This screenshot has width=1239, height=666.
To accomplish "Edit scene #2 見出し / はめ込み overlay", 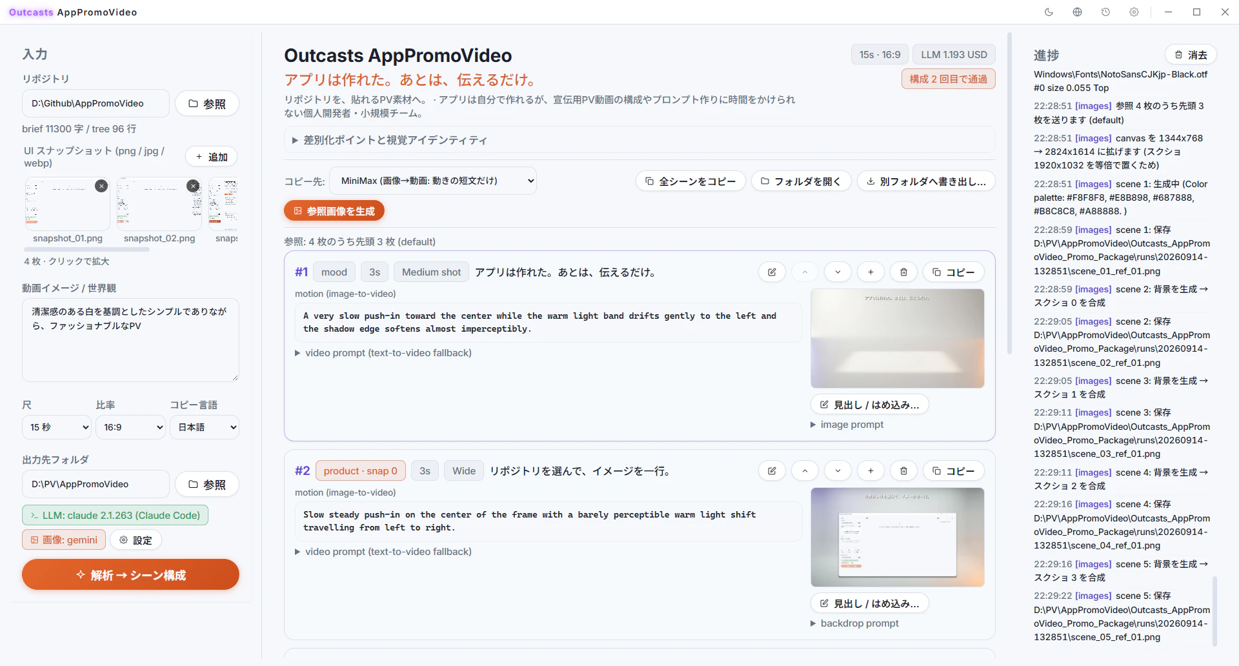I will (x=870, y=603).
